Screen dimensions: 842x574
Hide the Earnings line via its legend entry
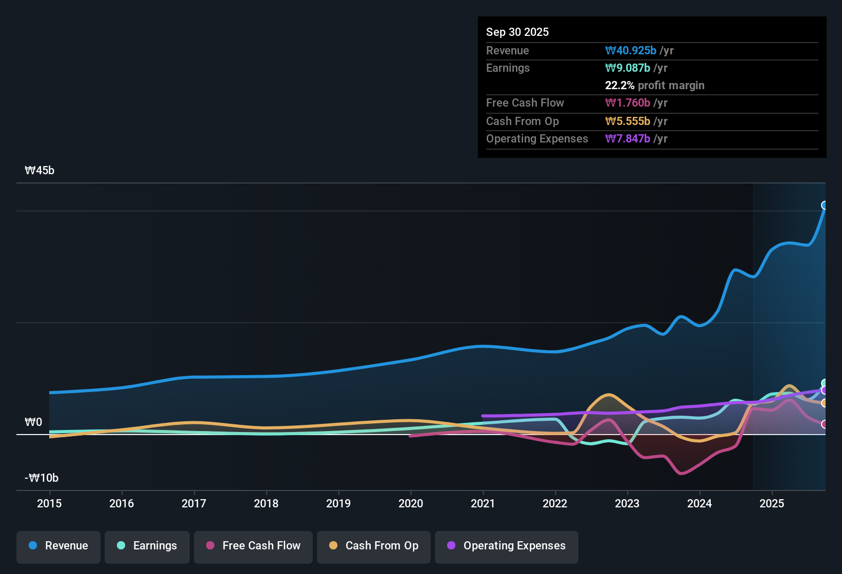(x=147, y=546)
